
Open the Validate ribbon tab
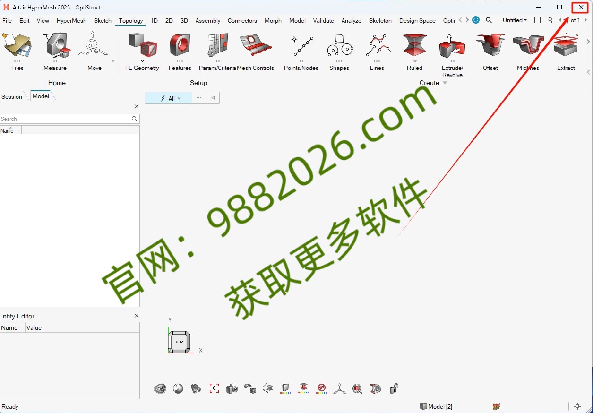pos(324,20)
